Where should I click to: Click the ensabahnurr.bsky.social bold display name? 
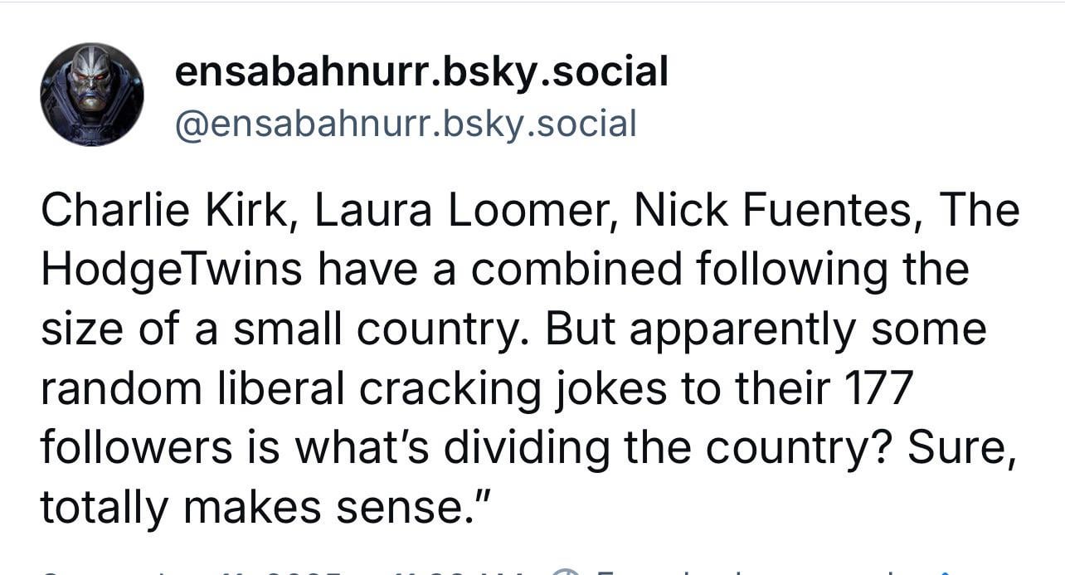421,72
